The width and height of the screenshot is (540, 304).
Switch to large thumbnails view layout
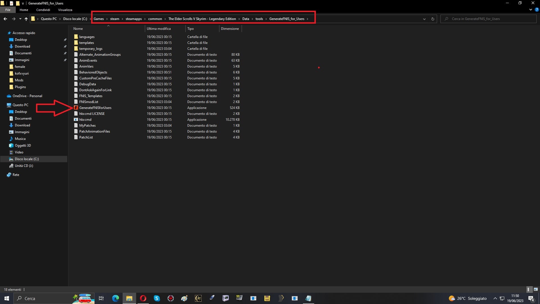coord(536,289)
